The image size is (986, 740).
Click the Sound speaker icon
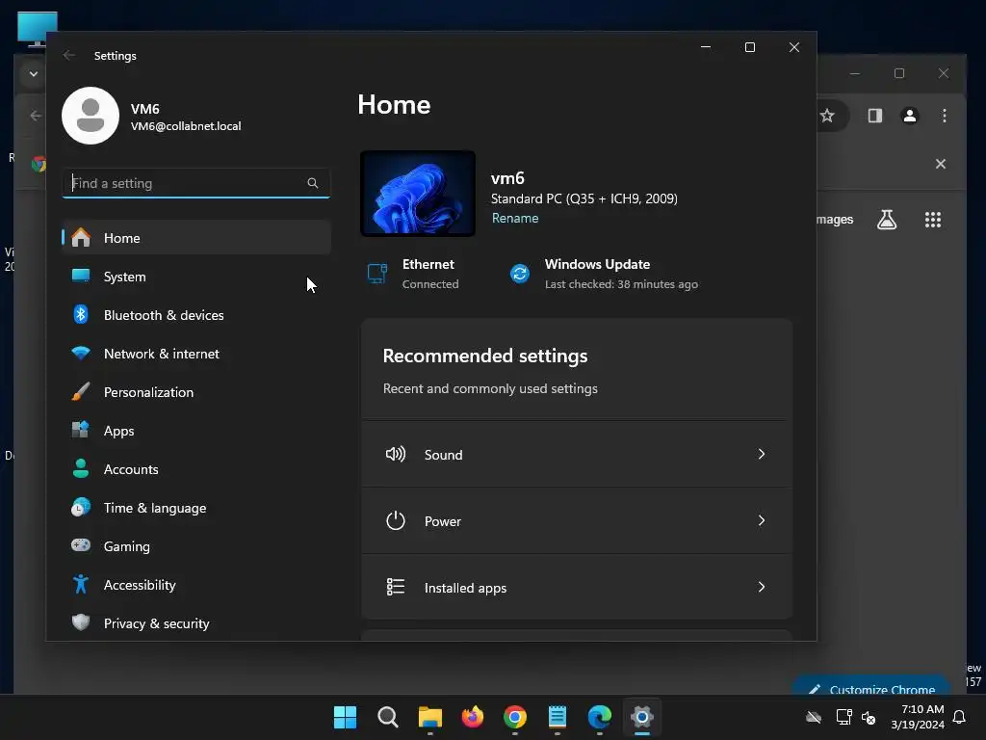tap(396, 455)
